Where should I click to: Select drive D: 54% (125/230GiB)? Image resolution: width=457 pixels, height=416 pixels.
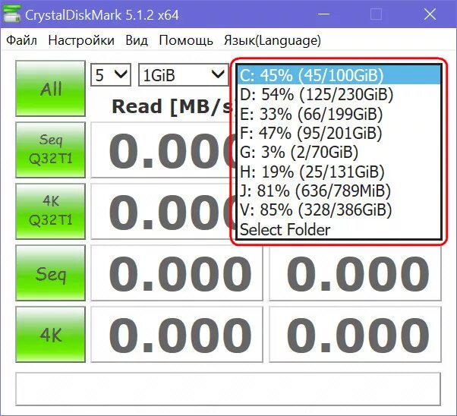(x=339, y=94)
